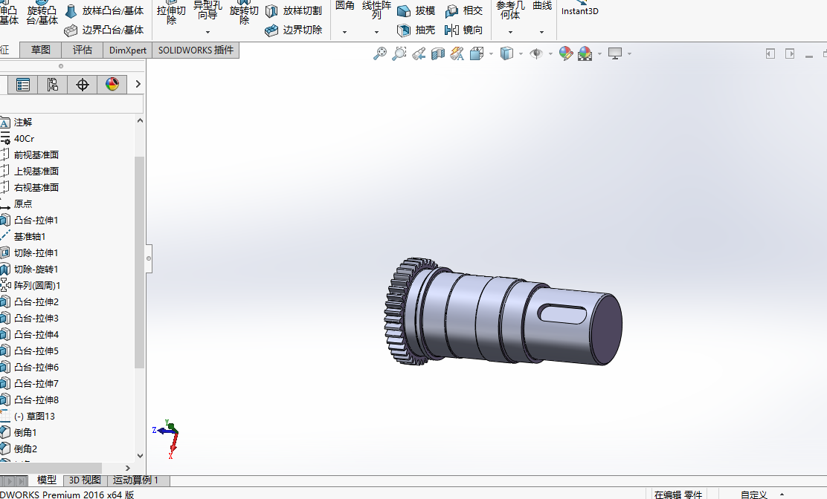Collapse the feature manager panel handle
This screenshot has height=499, width=827.
149,258
